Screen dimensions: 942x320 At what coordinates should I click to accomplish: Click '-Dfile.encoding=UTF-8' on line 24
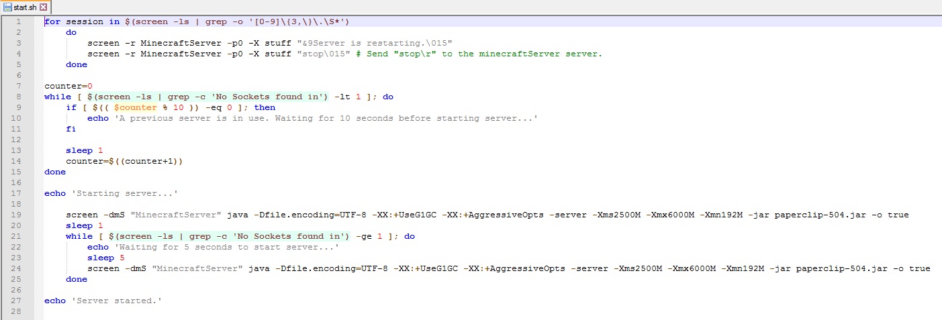(x=331, y=268)
